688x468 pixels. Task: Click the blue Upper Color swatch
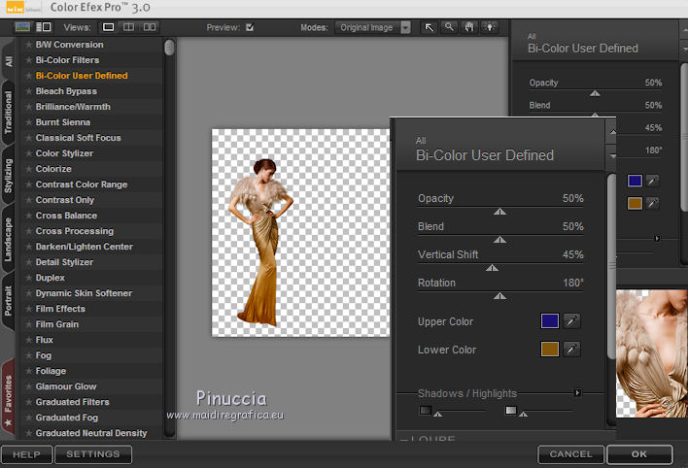(x=550, y=321)
